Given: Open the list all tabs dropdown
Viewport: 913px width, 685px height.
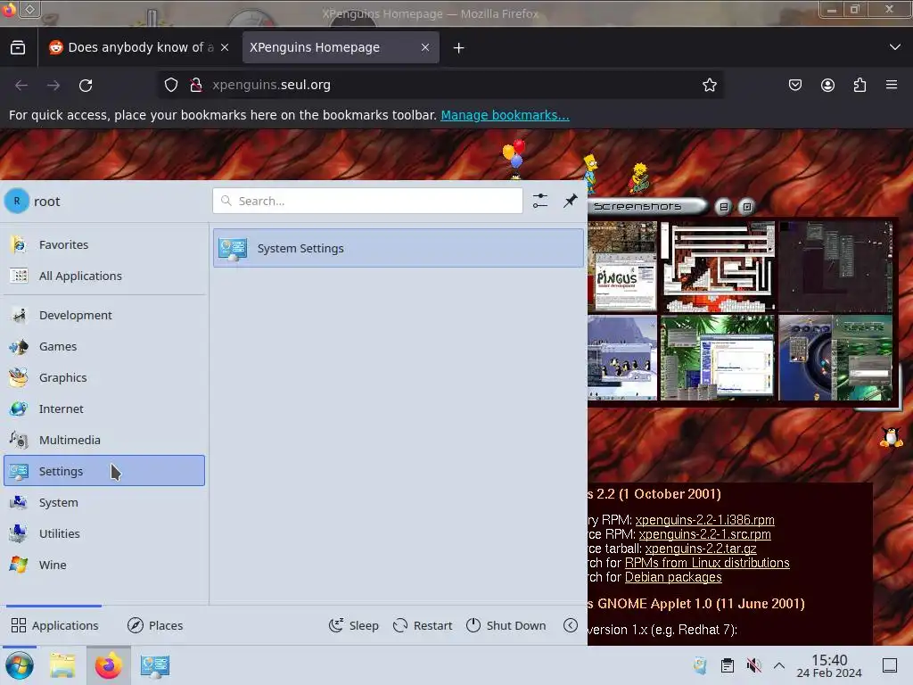Looking at the screenshot, I should (x=895, y=47).
